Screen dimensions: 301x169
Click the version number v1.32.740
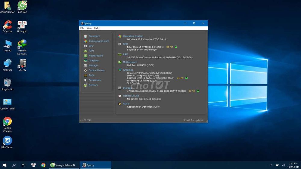(86, 120)
